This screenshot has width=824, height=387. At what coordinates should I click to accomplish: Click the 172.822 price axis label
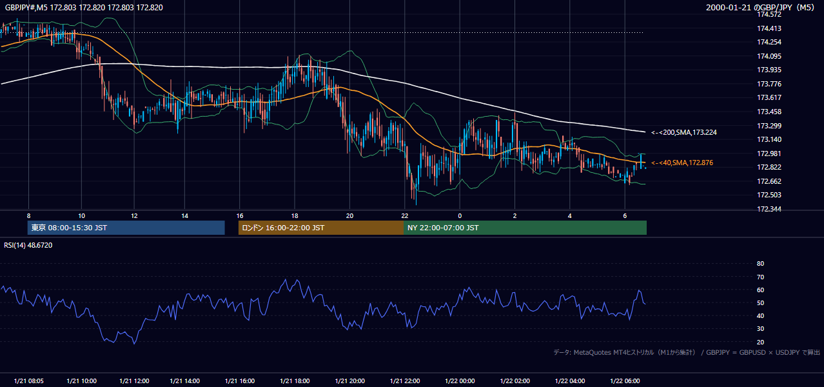(769, 167)
